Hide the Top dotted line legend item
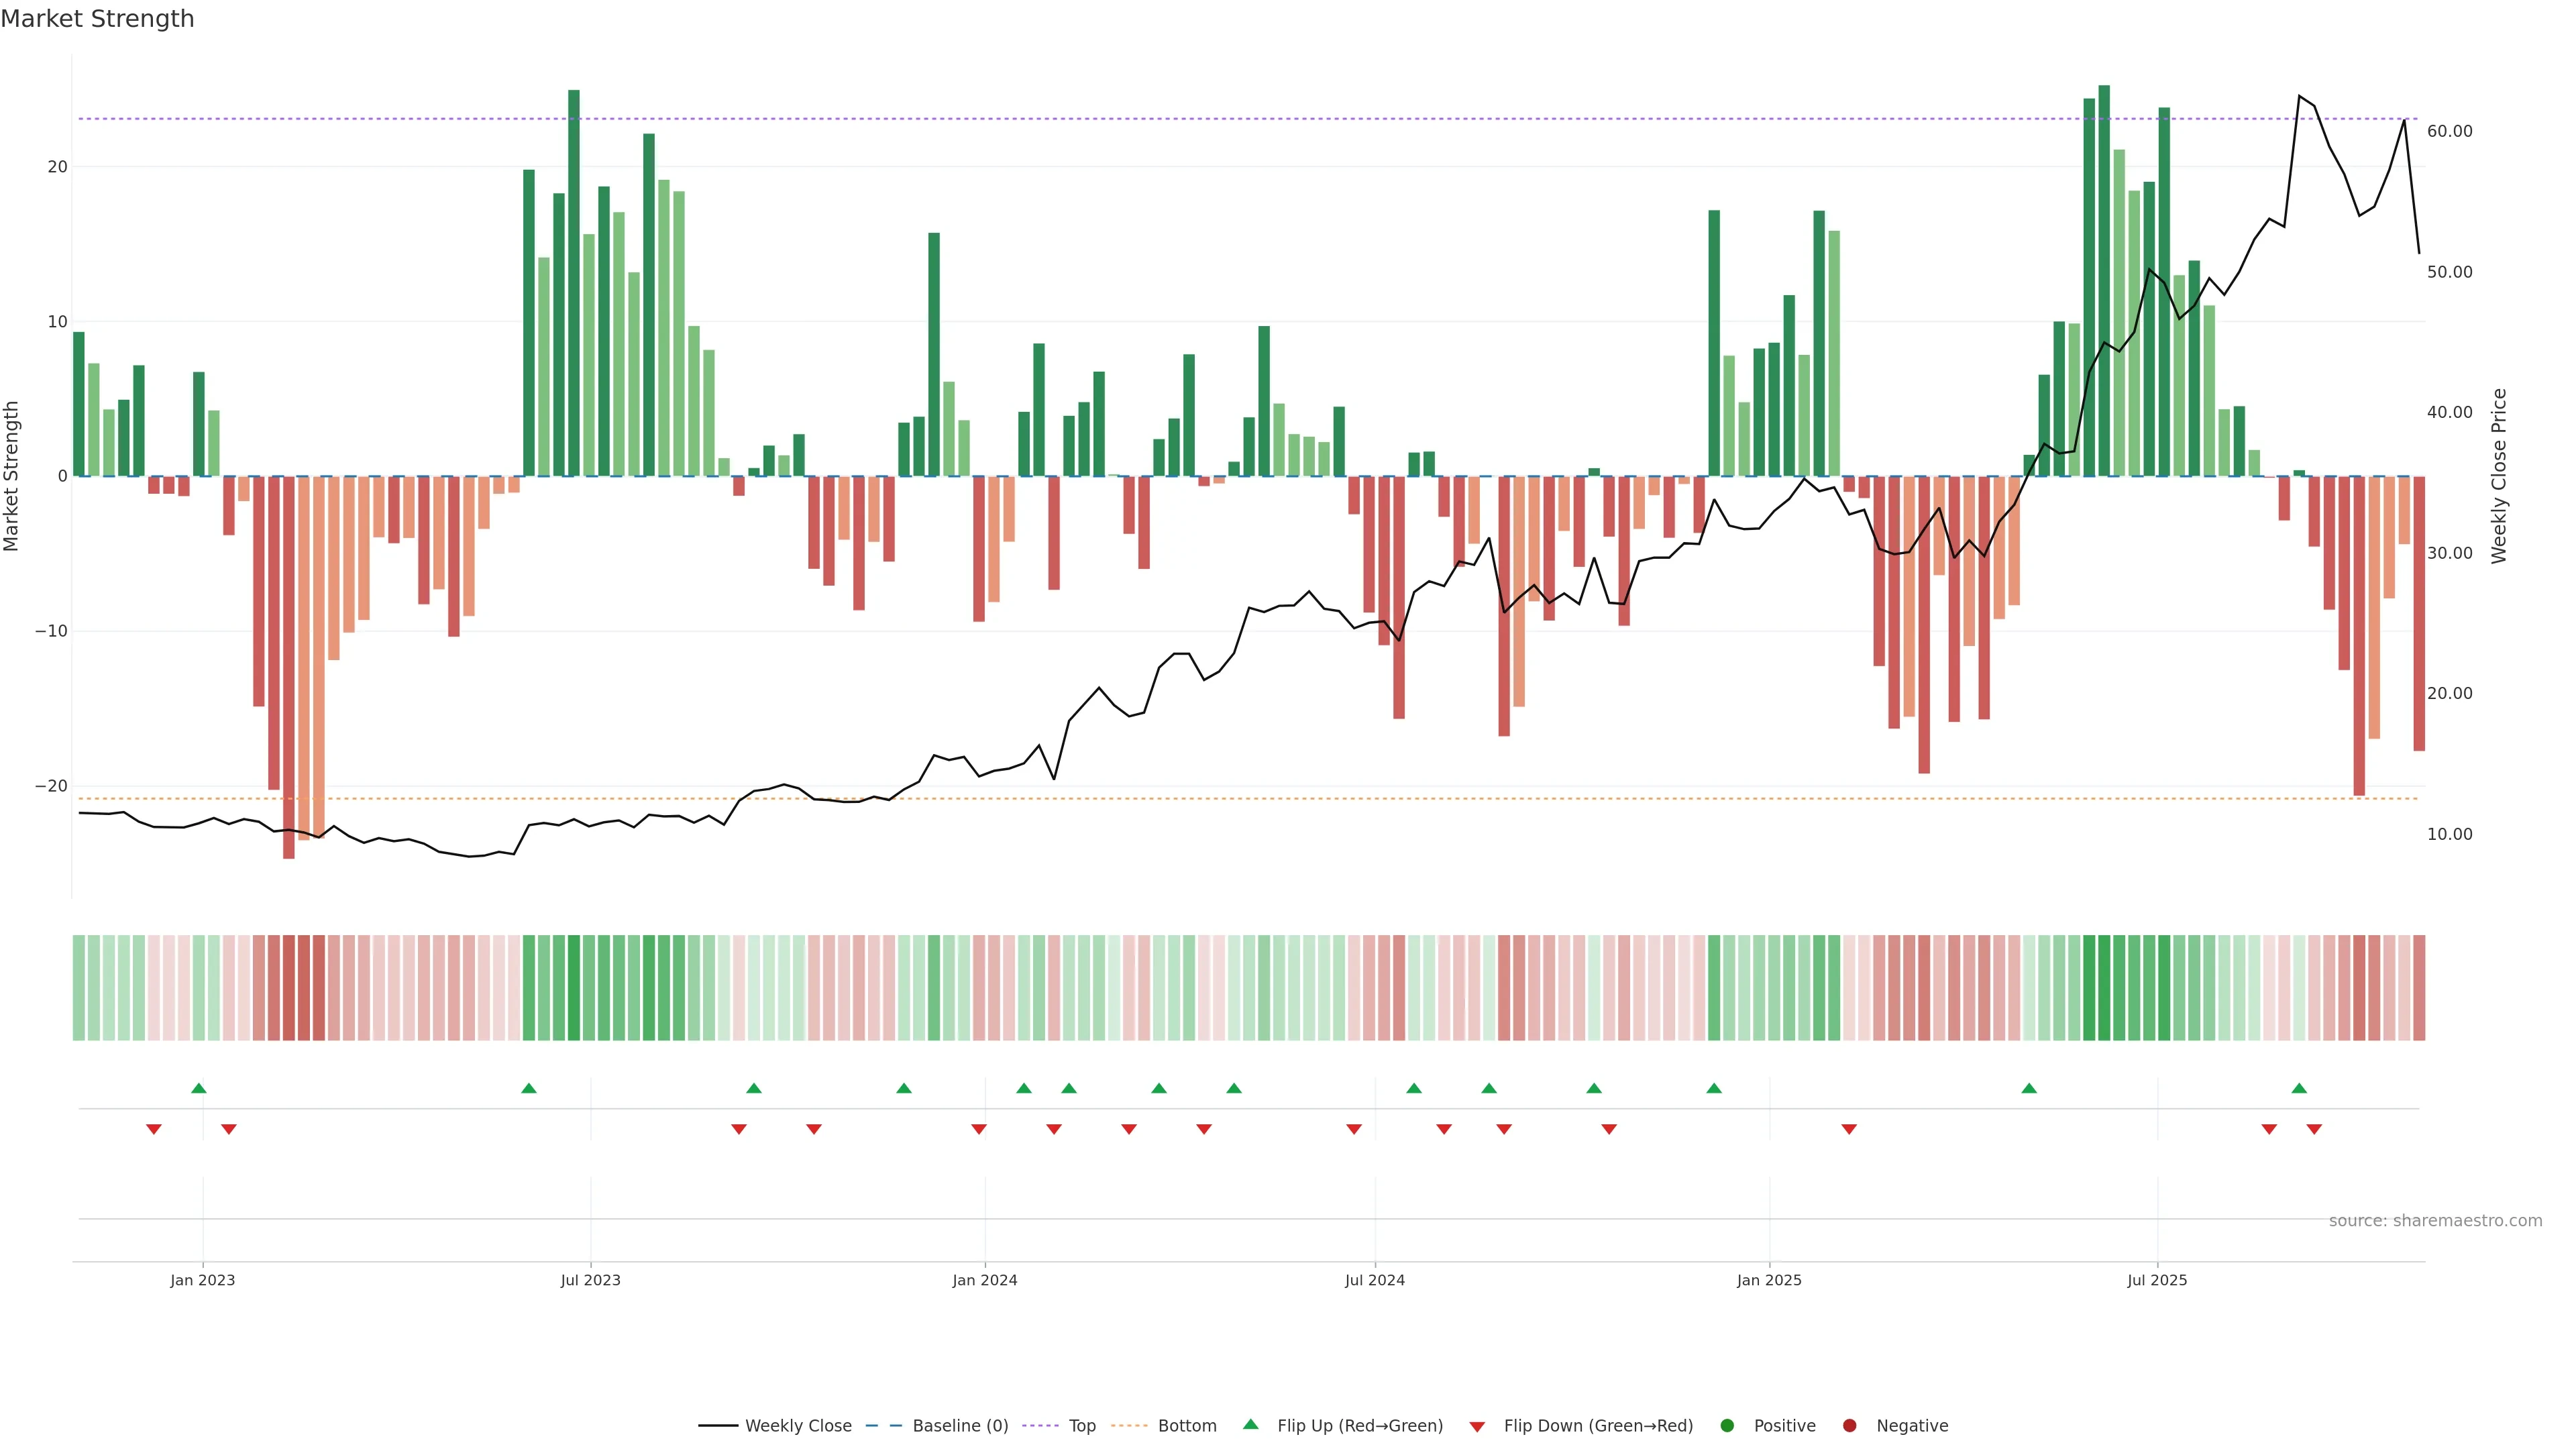Viewport: 2576px width, 1449px height. click(x=1081, y=1425)
